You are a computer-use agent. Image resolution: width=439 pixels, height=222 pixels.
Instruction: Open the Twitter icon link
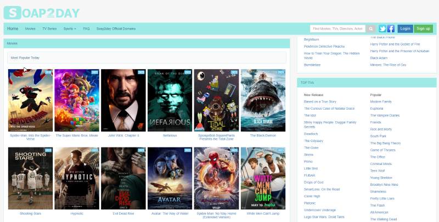(382, 29)
